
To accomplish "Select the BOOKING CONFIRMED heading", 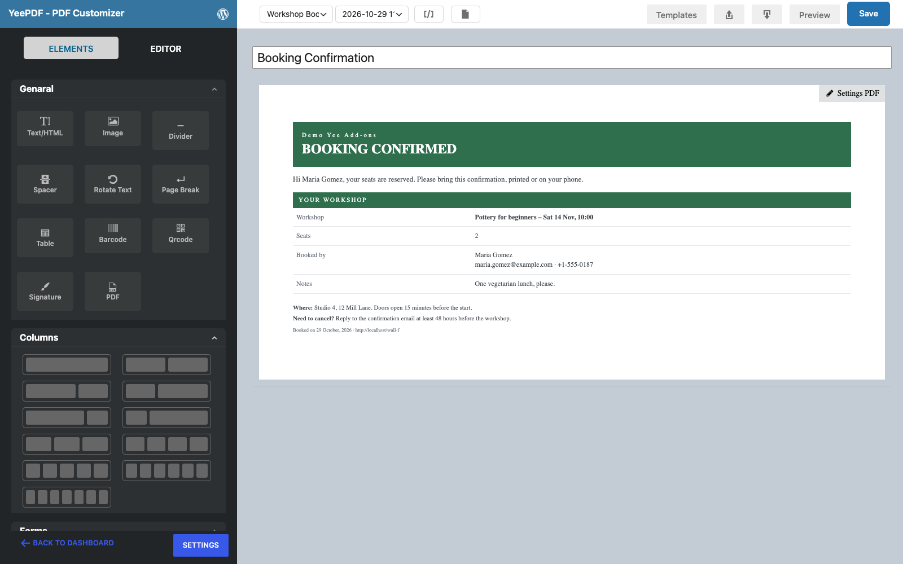I will (379, 149).
